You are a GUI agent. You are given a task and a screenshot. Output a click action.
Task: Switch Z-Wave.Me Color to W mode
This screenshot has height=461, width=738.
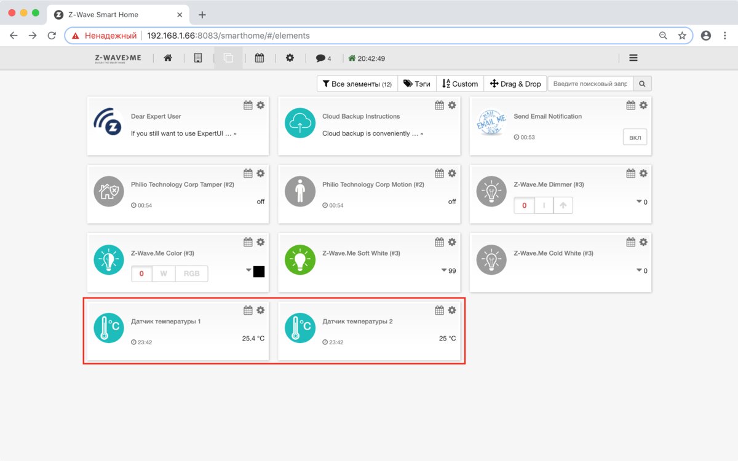164,274
